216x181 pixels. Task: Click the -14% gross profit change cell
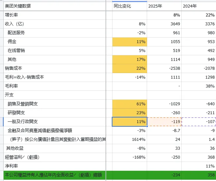[x=130, y=77]
